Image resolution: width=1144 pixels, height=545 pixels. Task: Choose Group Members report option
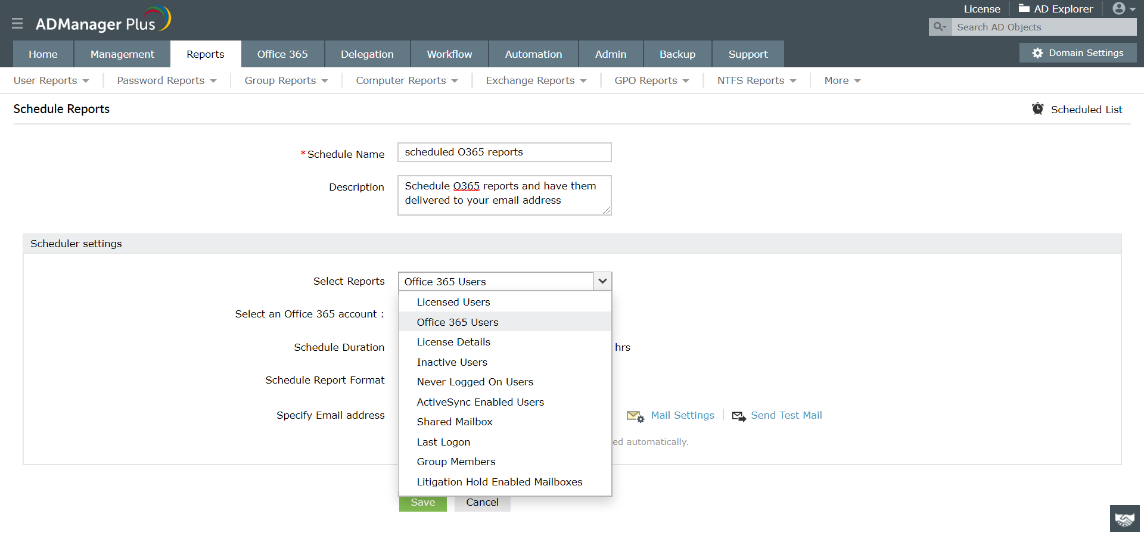click(x=505, y=462)
